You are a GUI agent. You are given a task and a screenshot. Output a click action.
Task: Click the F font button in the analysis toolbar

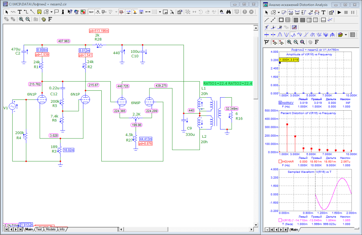(x=316, y=42)
